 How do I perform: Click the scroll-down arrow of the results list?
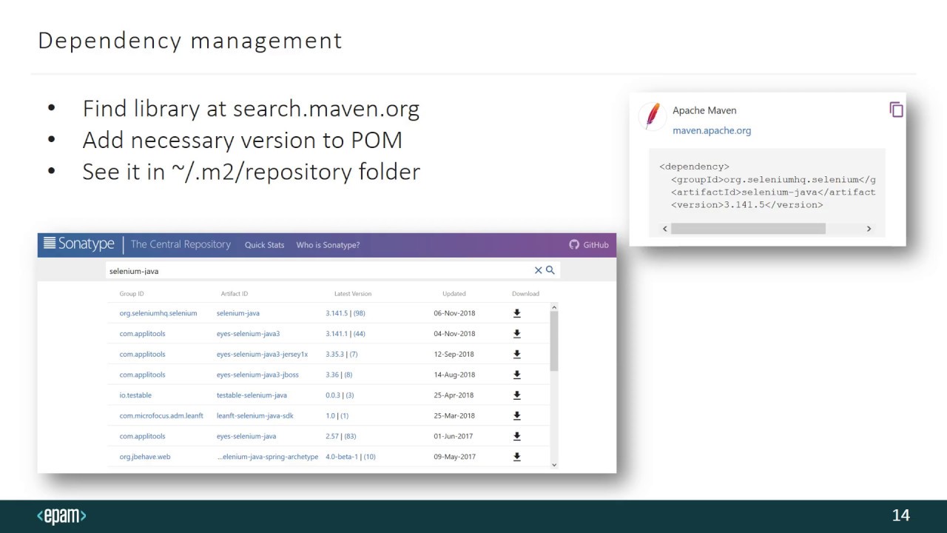click(554, 465)
